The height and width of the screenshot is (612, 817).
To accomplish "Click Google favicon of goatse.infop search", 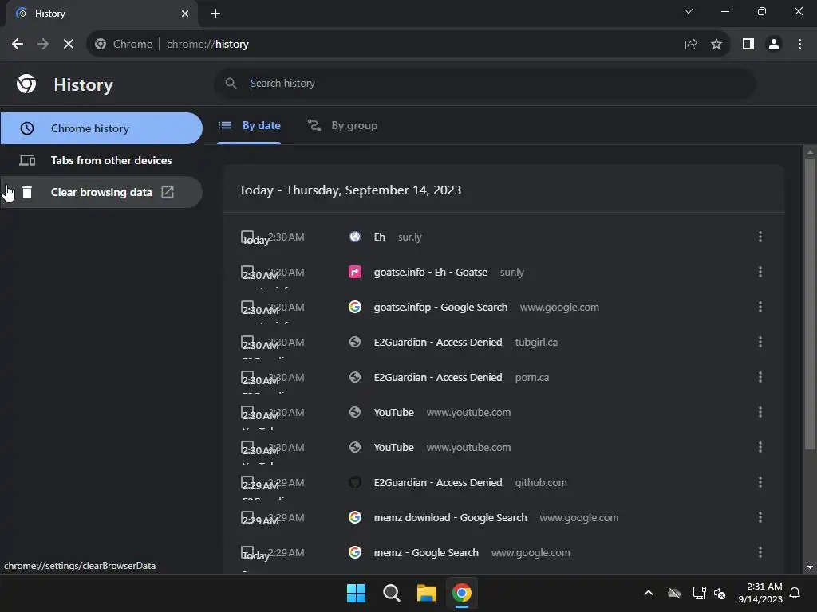I will coord(355,307).
